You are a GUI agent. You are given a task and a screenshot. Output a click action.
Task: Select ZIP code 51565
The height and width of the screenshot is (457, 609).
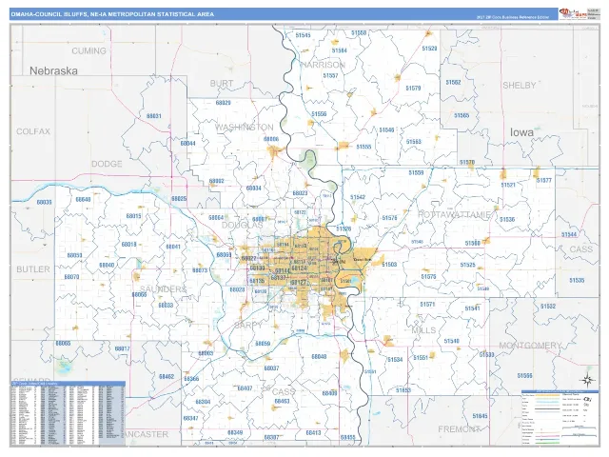click(x=462, y=115)
